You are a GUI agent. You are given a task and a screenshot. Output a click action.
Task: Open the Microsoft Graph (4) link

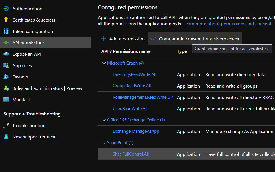tap(125, 63)
